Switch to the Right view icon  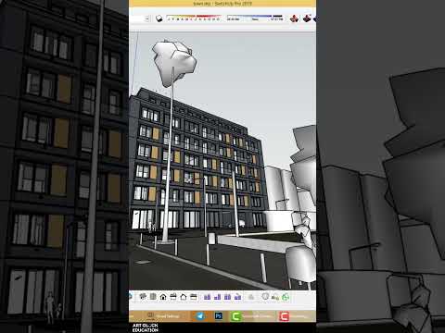click(173, 297)
